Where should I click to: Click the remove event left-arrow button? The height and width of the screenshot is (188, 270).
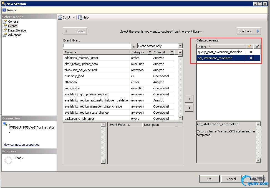(189, 108)
